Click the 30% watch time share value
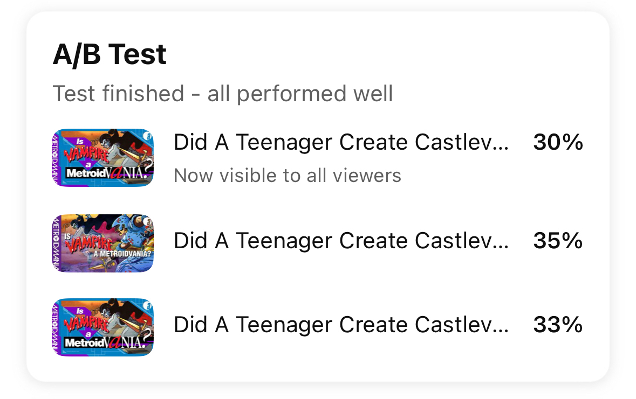 coord(558,143)
